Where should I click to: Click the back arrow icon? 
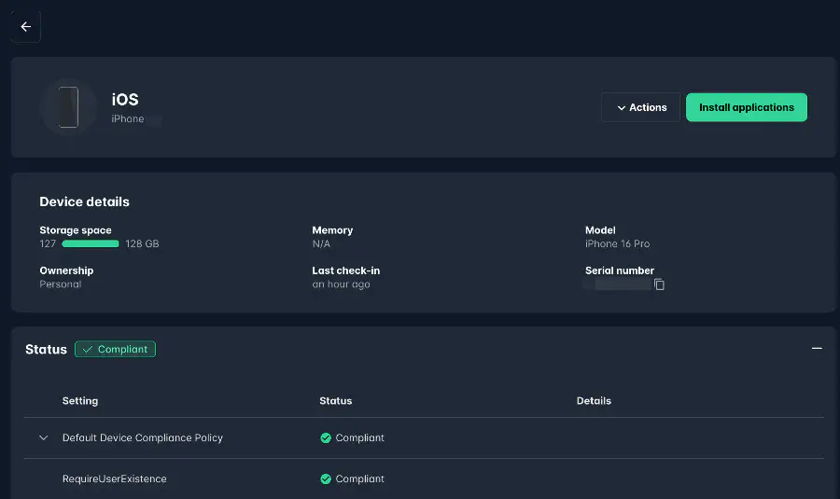coord(25,27)
